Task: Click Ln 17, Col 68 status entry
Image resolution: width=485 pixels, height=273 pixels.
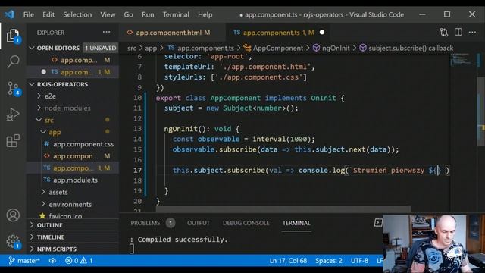Action: pyautogui.click(x=288, y=261)
